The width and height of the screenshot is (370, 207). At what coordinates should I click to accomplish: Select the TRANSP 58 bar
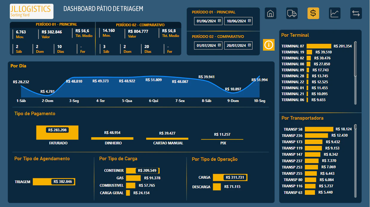[319, 129]
